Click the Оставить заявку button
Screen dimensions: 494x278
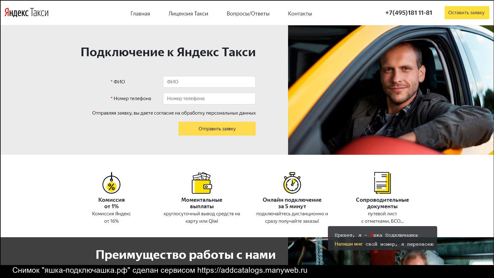[467, 13]
